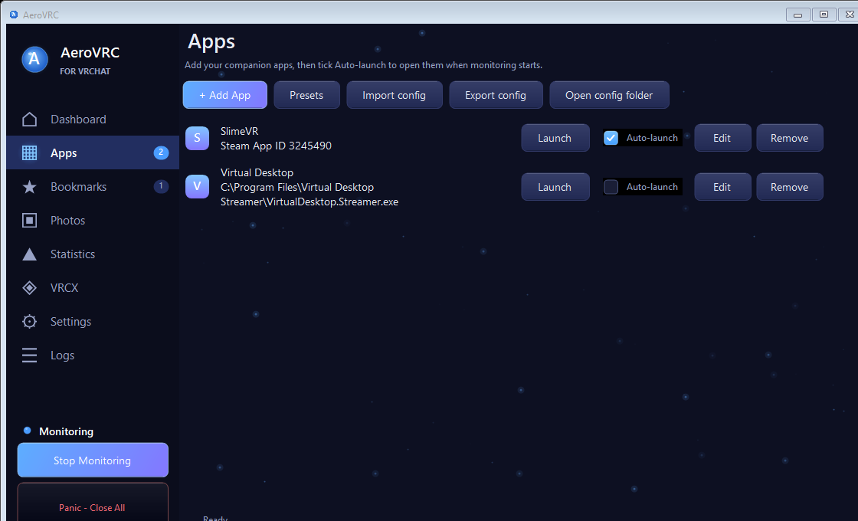Click the VRCX diamond icon
The image size is (858, 521).
(30, 288)
